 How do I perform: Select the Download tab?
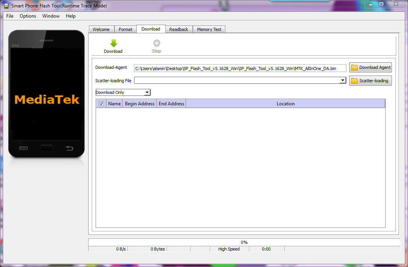[x=151, y=29]
